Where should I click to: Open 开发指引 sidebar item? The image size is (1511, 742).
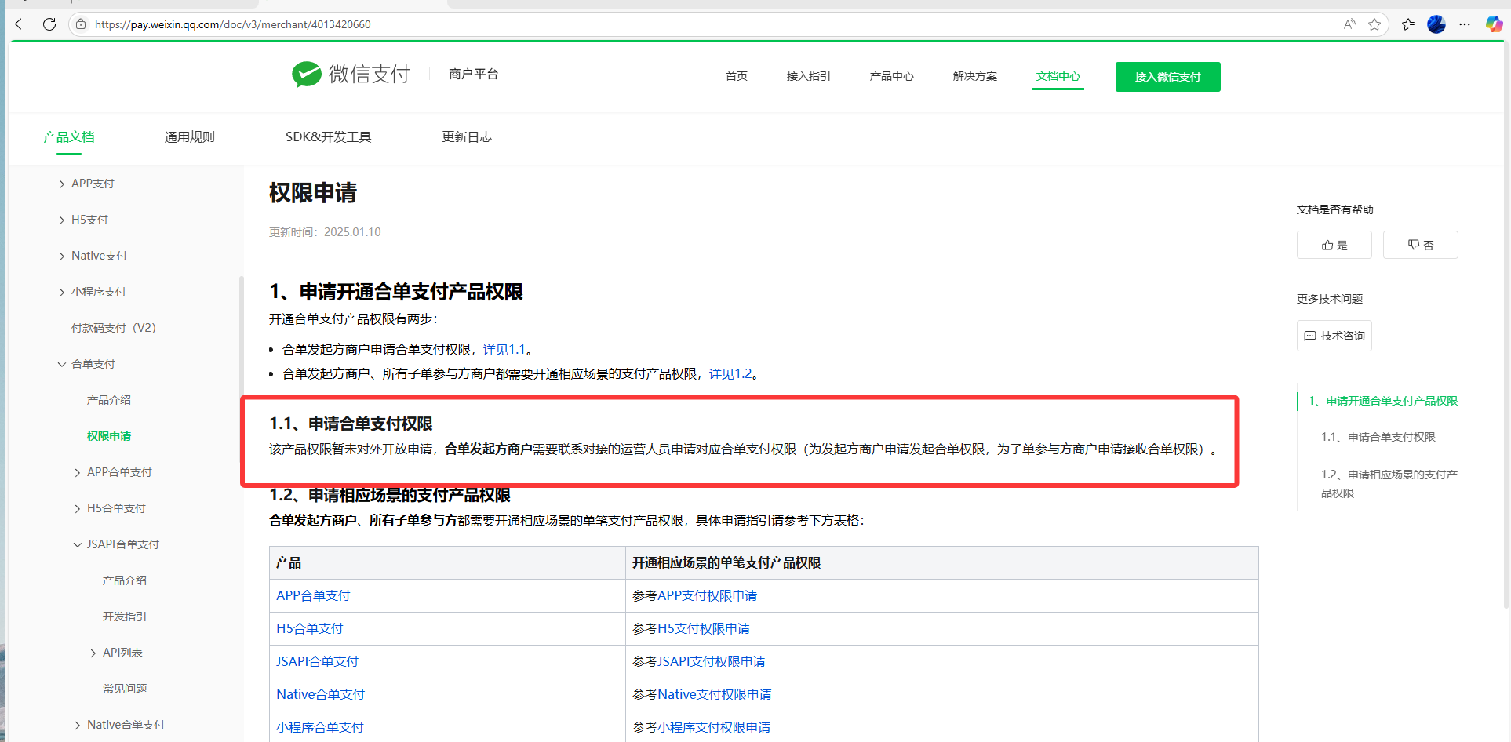coord(125,617)
